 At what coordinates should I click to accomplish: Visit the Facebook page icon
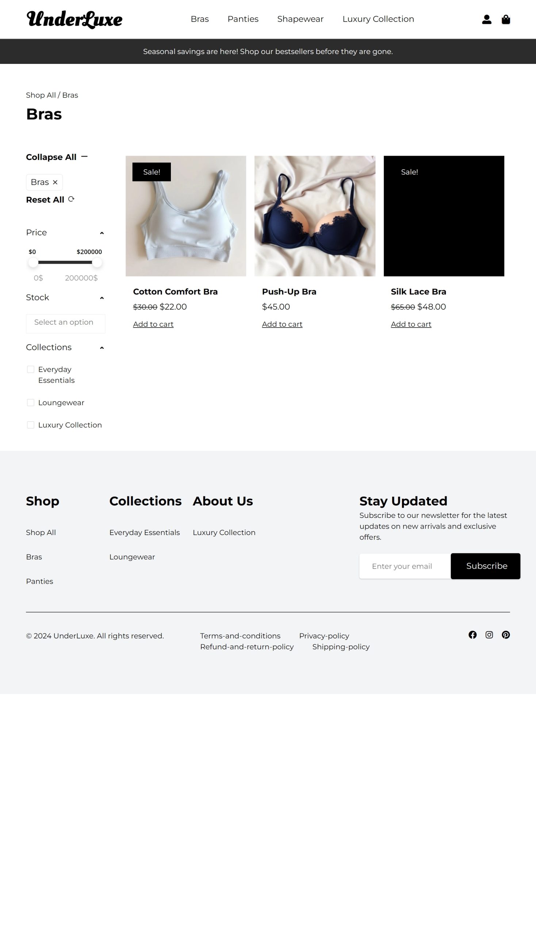(472, 634)
